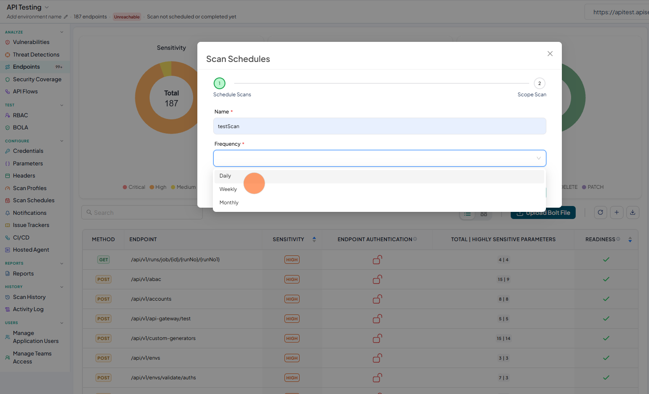Switch to grid view
Viewport: 649px width, 394px height.
coord(484,214)
